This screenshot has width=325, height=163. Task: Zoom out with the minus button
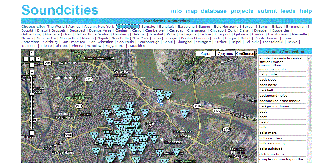(x=32, y=133)
